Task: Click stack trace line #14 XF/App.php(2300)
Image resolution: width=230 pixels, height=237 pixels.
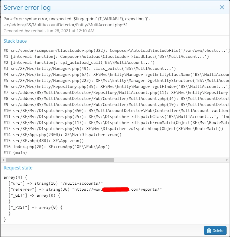Action: 63,135
